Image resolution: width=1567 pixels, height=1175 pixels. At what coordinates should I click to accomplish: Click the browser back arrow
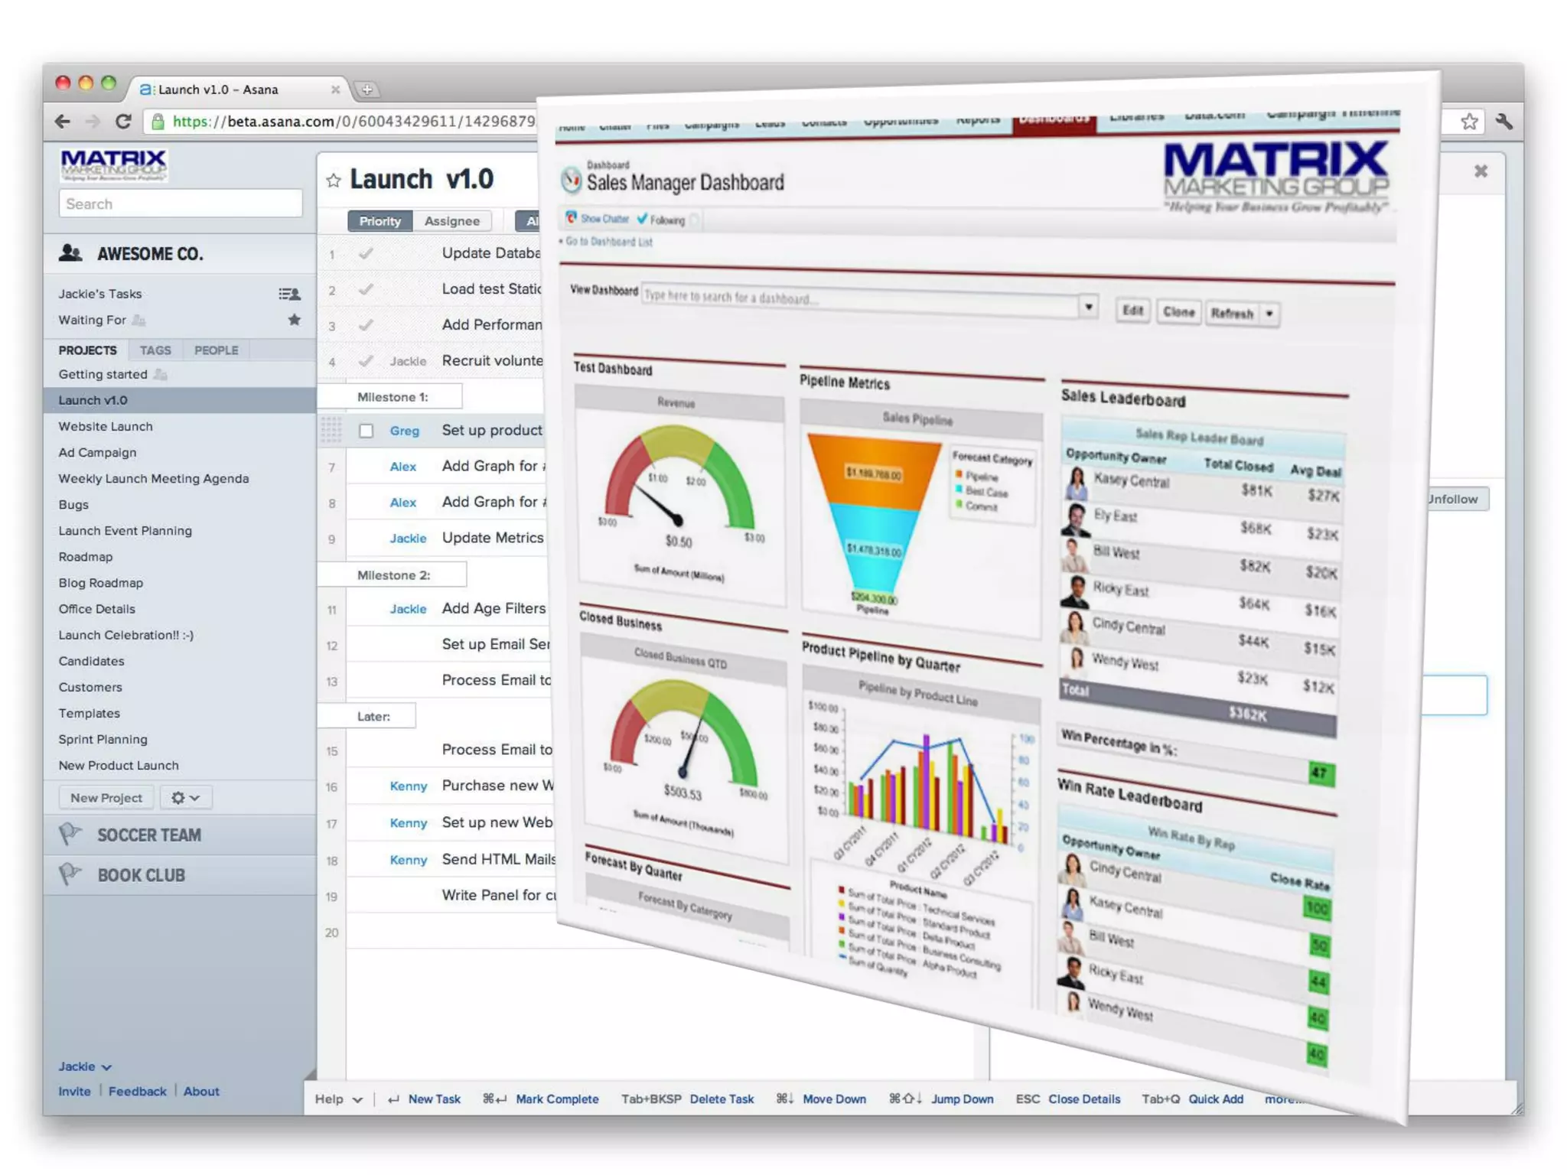(x=63, y=122)
